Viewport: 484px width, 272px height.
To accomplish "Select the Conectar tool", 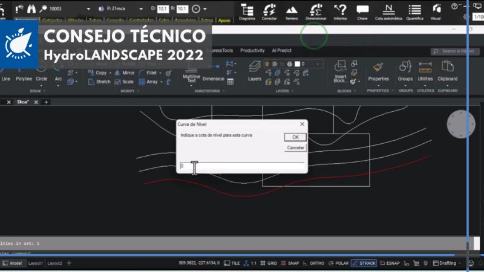I will [269, 11].
